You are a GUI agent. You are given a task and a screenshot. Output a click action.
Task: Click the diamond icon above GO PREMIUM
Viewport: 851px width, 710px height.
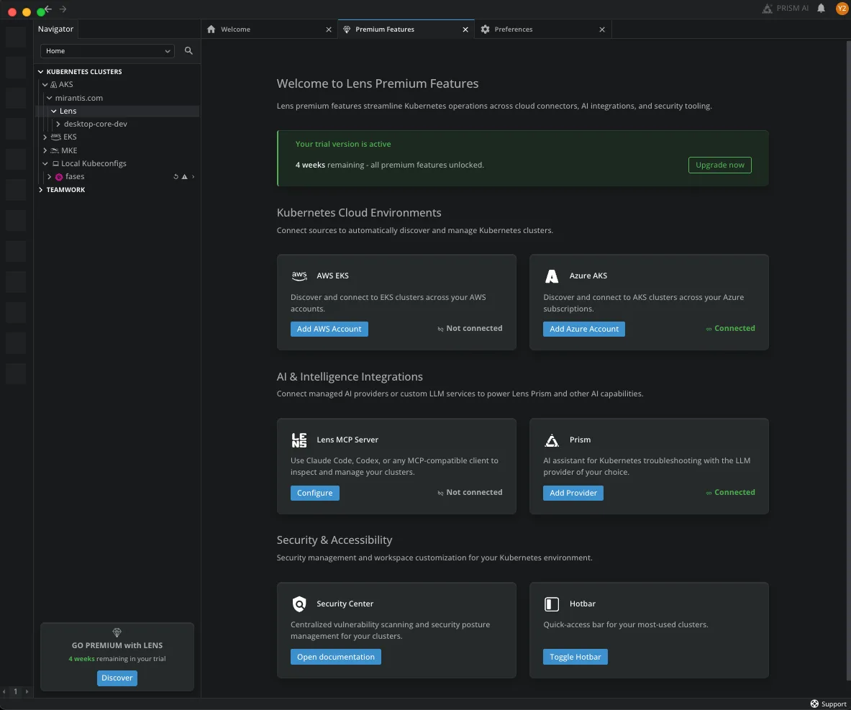click(117, 632)
